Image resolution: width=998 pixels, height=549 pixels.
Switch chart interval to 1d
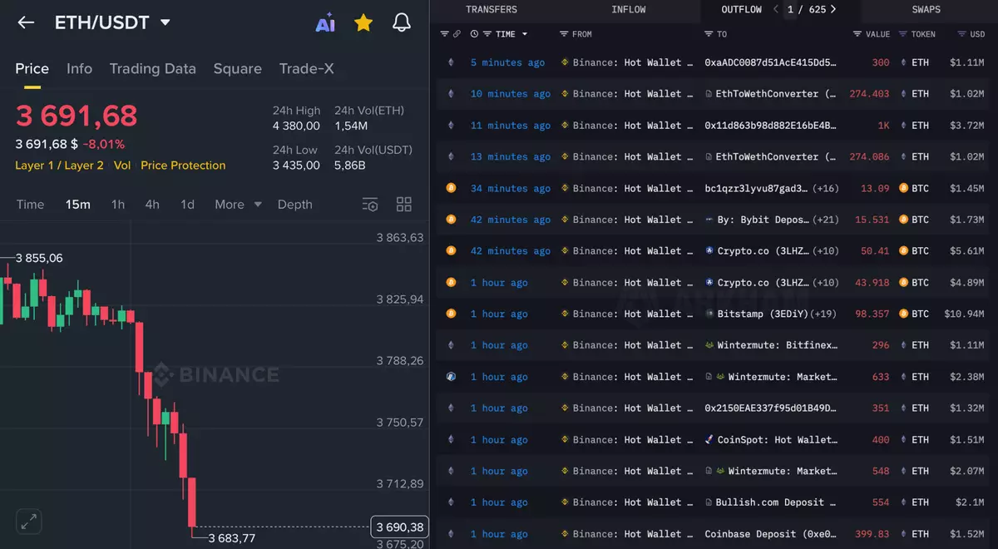pyautogui.click(x=188, y=205)
